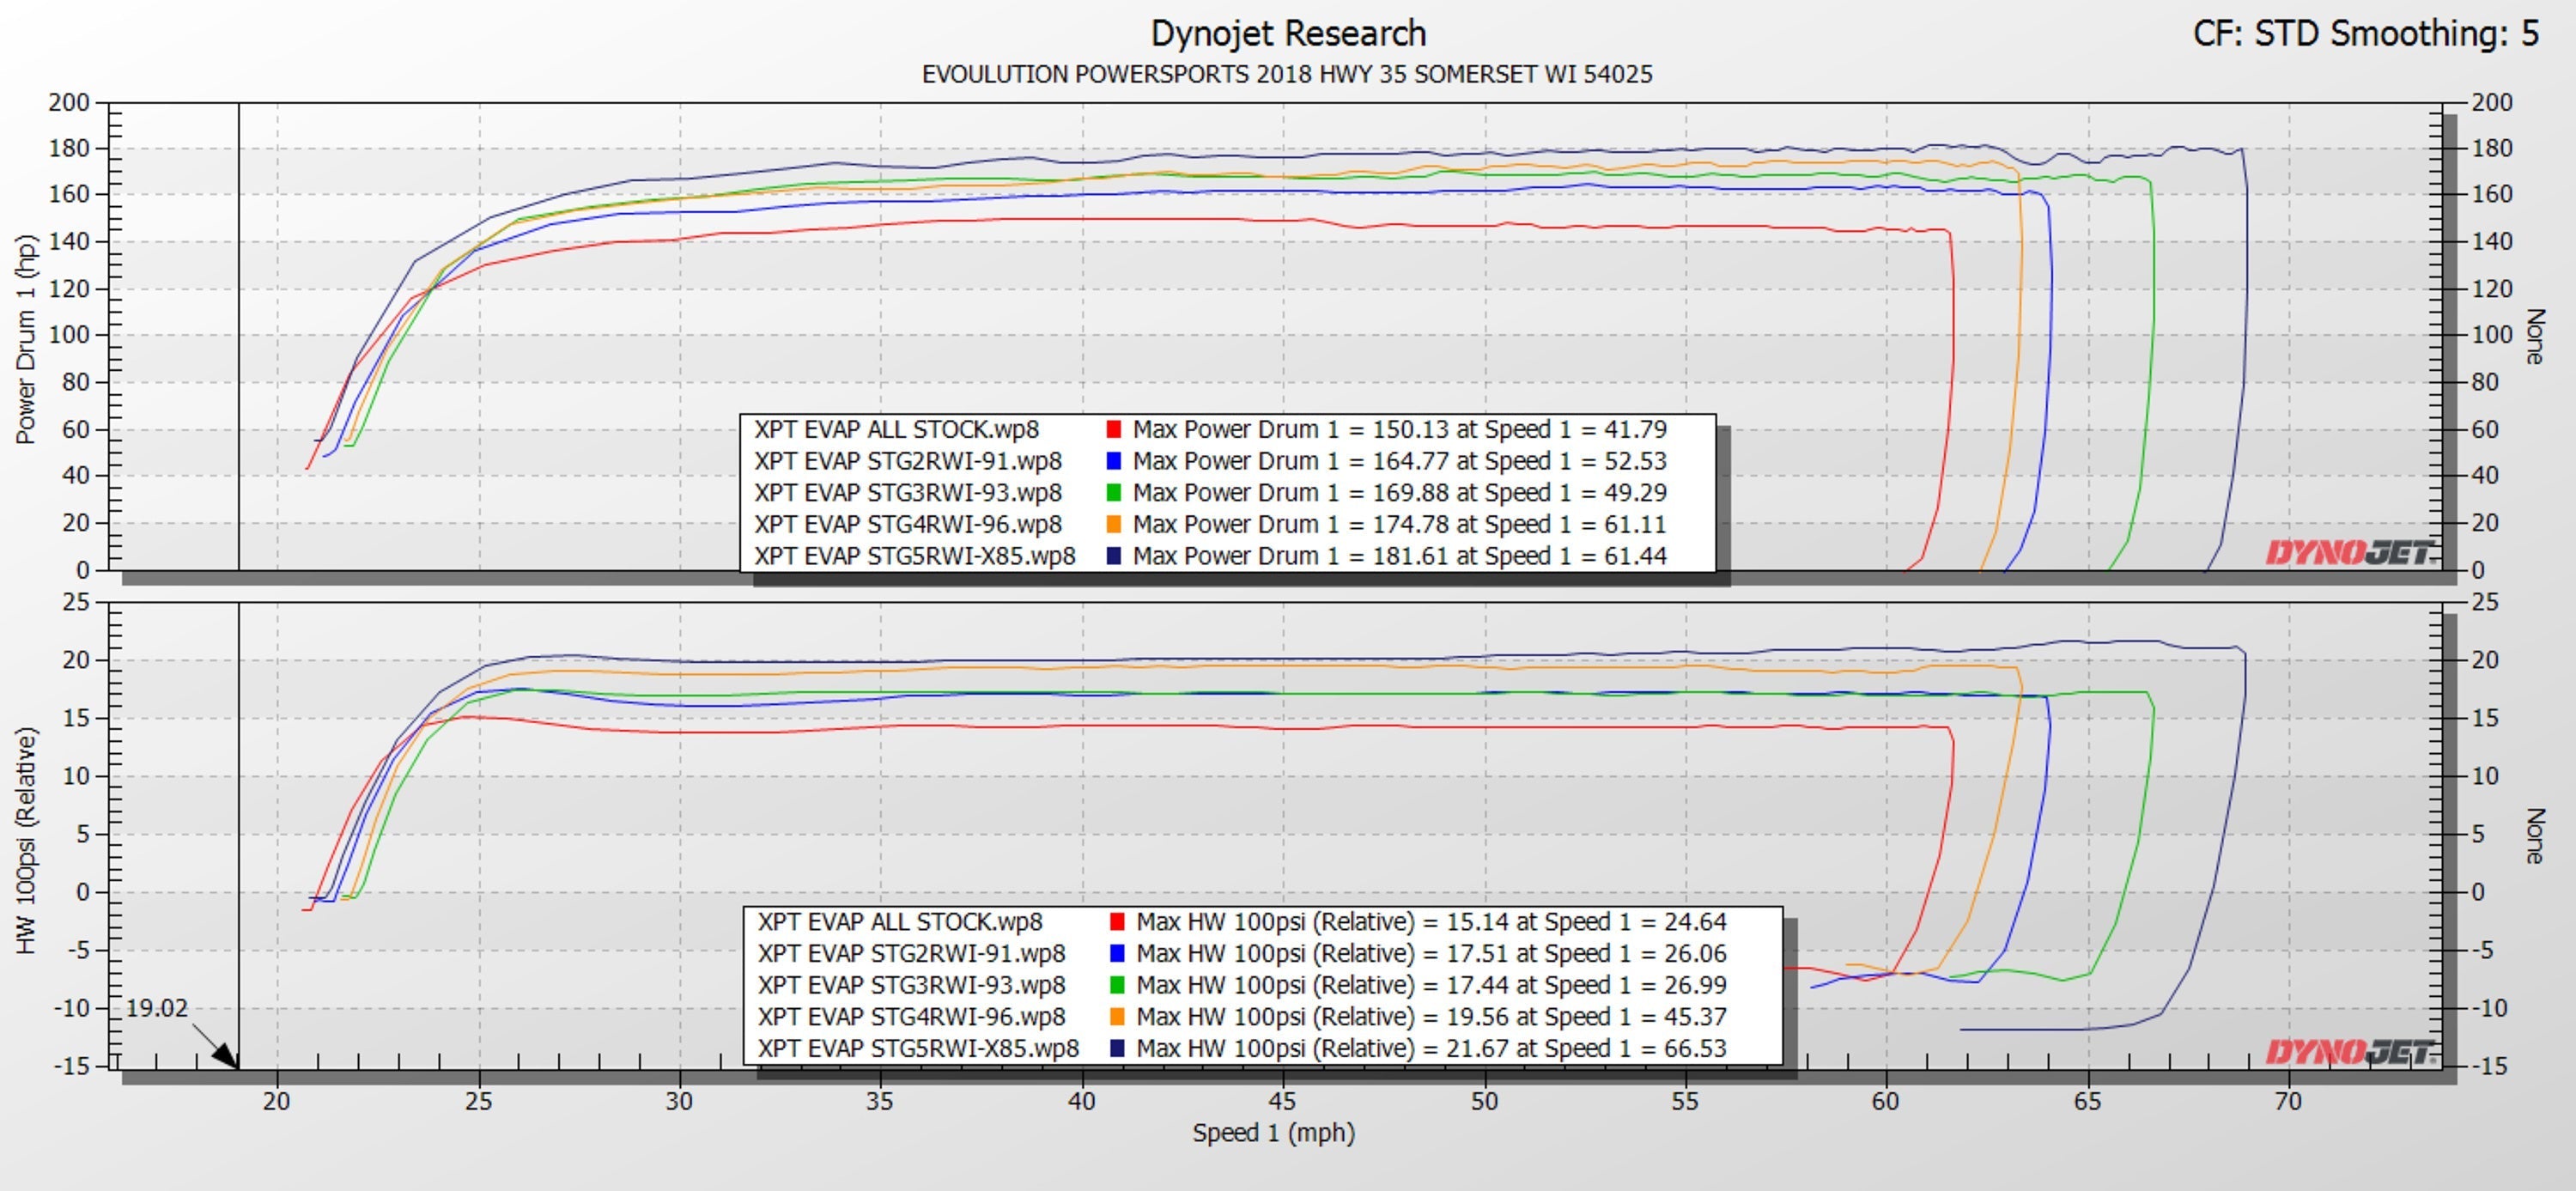Click orange swatch for STG4RWI-96 power legend
This screenshot has height=1191, width=2576.
(x=1113, y=525)
